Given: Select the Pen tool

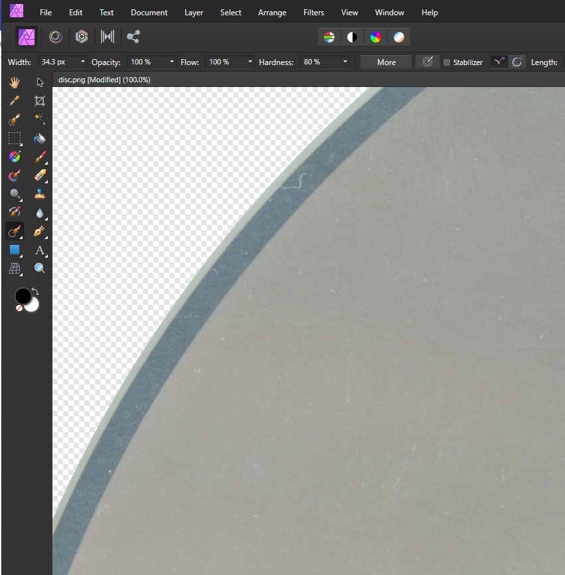Looking at the screenshot, I should point(40,231).
